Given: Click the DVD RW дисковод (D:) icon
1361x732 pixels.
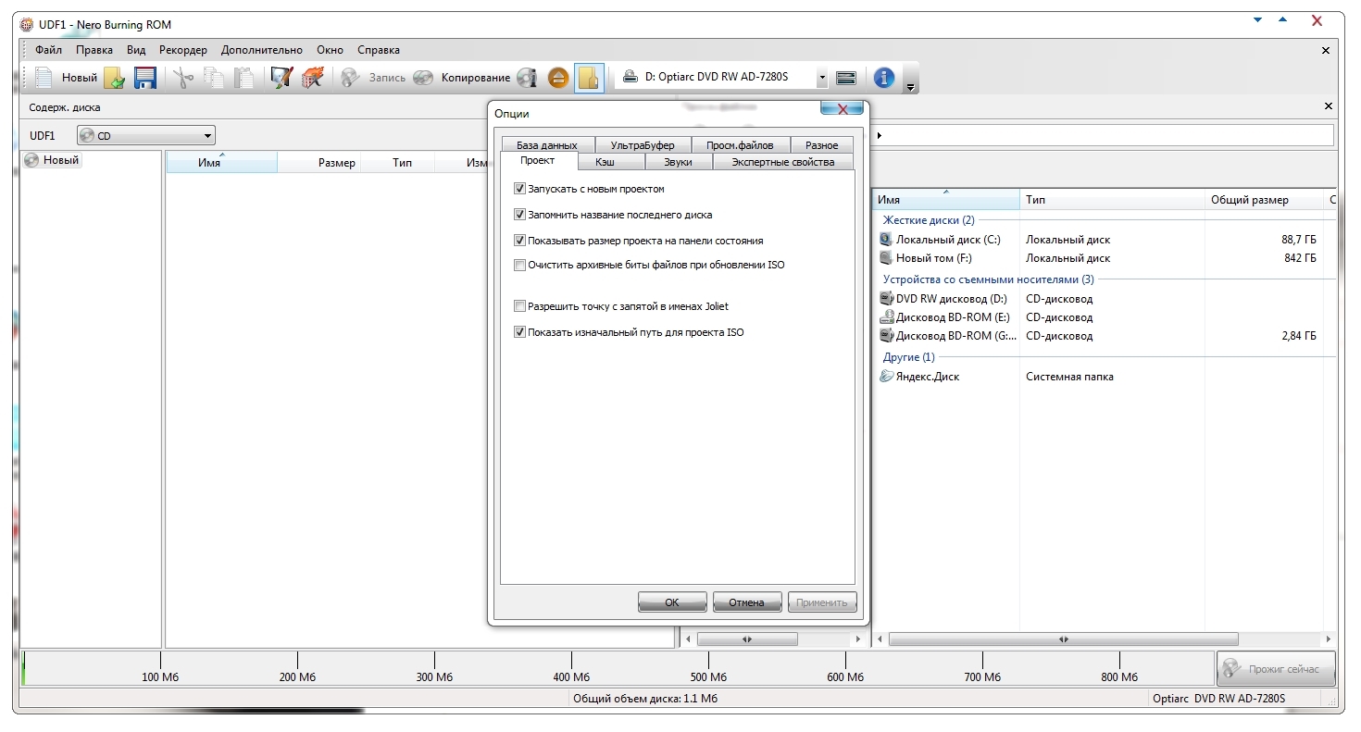Looking at the screenshot, I should click(x=886, y=299).
